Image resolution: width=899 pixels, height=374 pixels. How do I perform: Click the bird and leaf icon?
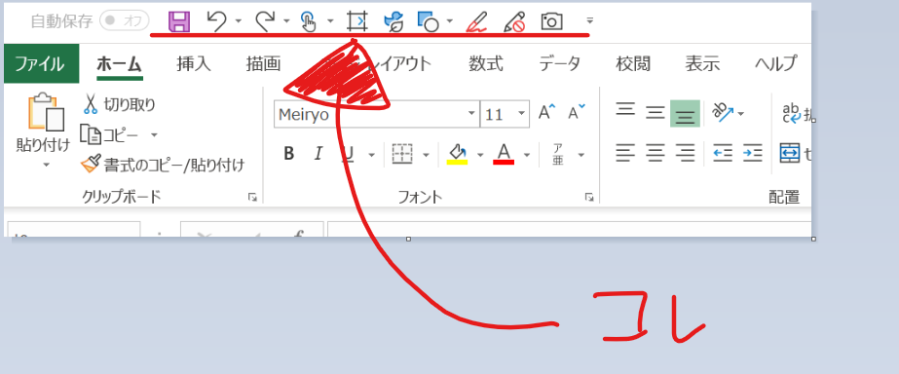click(393, 21)
